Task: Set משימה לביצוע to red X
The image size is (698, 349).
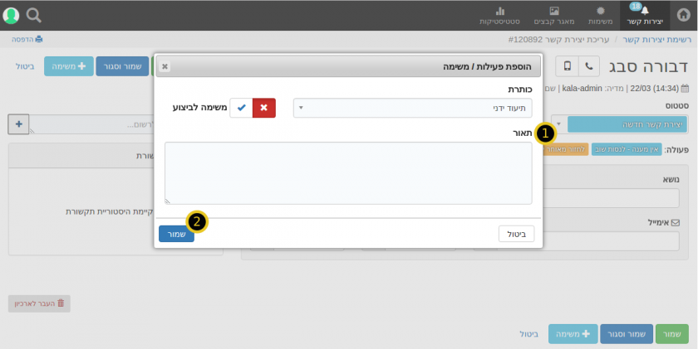Action: 264,108
